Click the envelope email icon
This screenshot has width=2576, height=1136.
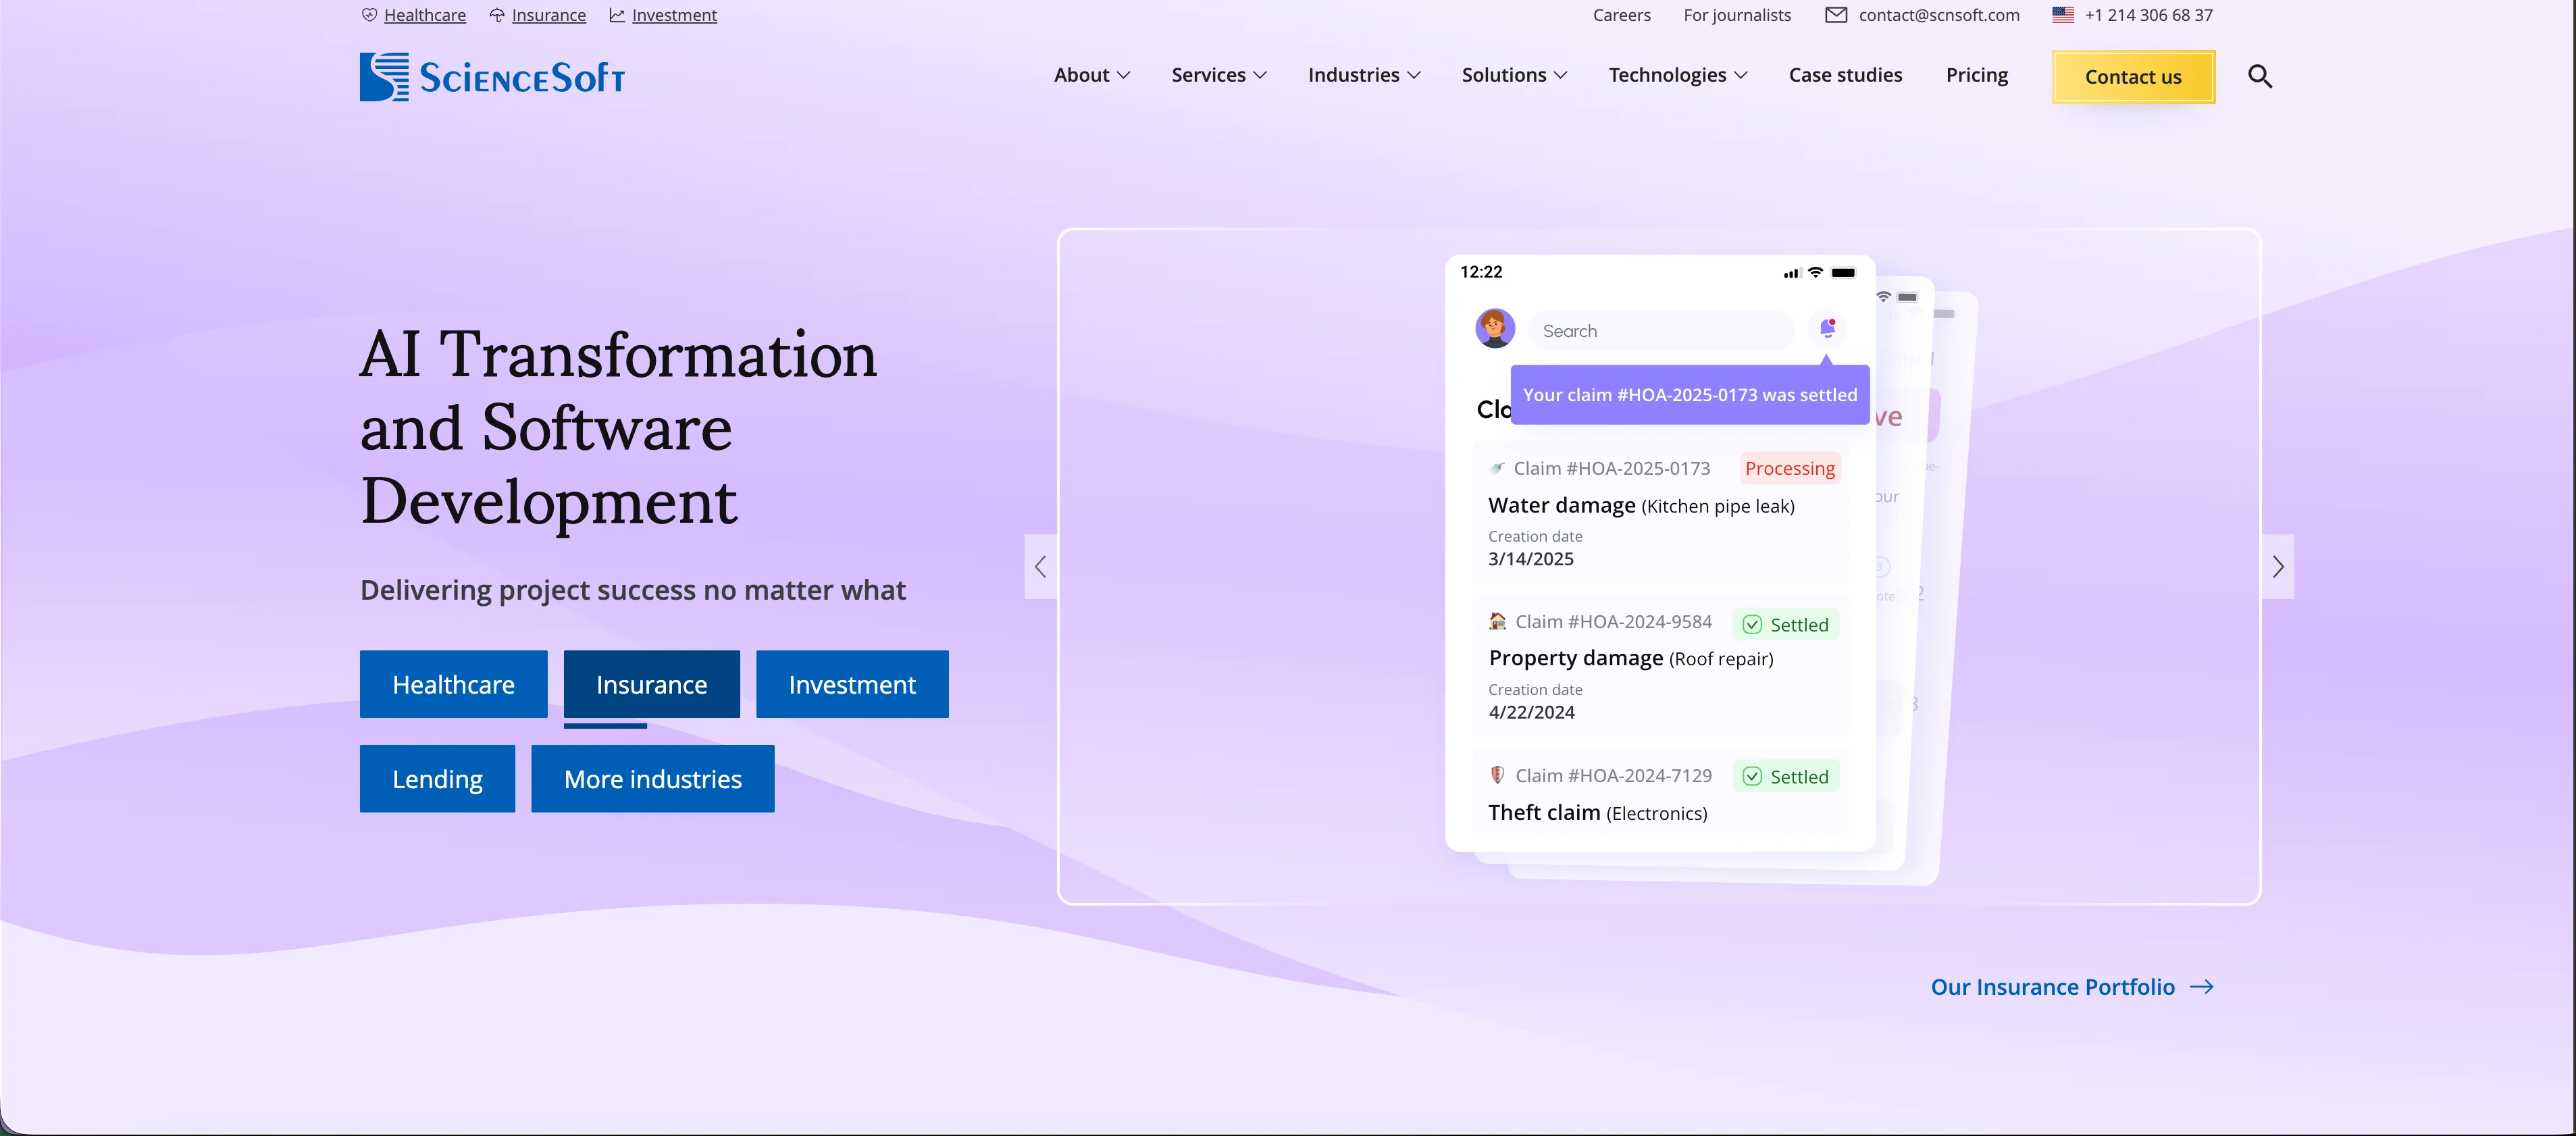1836,15
